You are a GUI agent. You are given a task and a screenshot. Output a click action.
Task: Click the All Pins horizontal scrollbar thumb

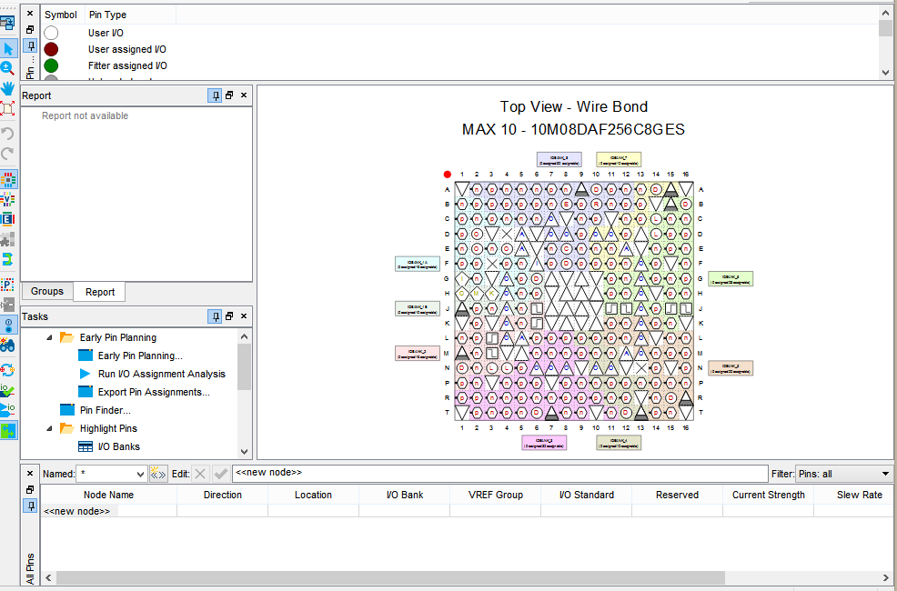(x=390, y=577)
